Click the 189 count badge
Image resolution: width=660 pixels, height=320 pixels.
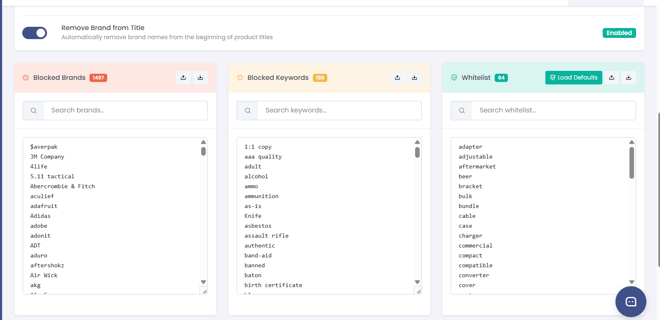click(320, 78)
